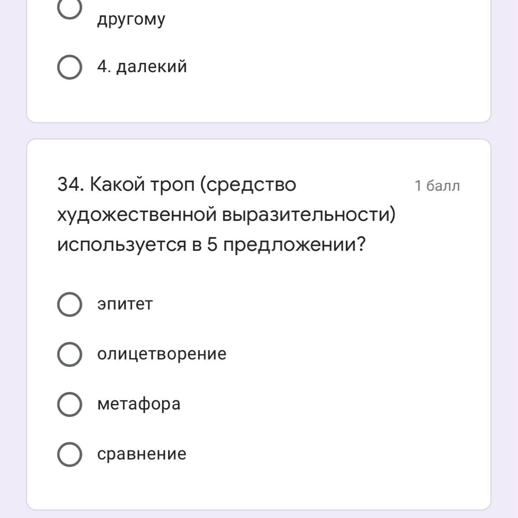518x518 pixels.
Task: Choose the 'метафора' radio option
Action: [70, 404]
